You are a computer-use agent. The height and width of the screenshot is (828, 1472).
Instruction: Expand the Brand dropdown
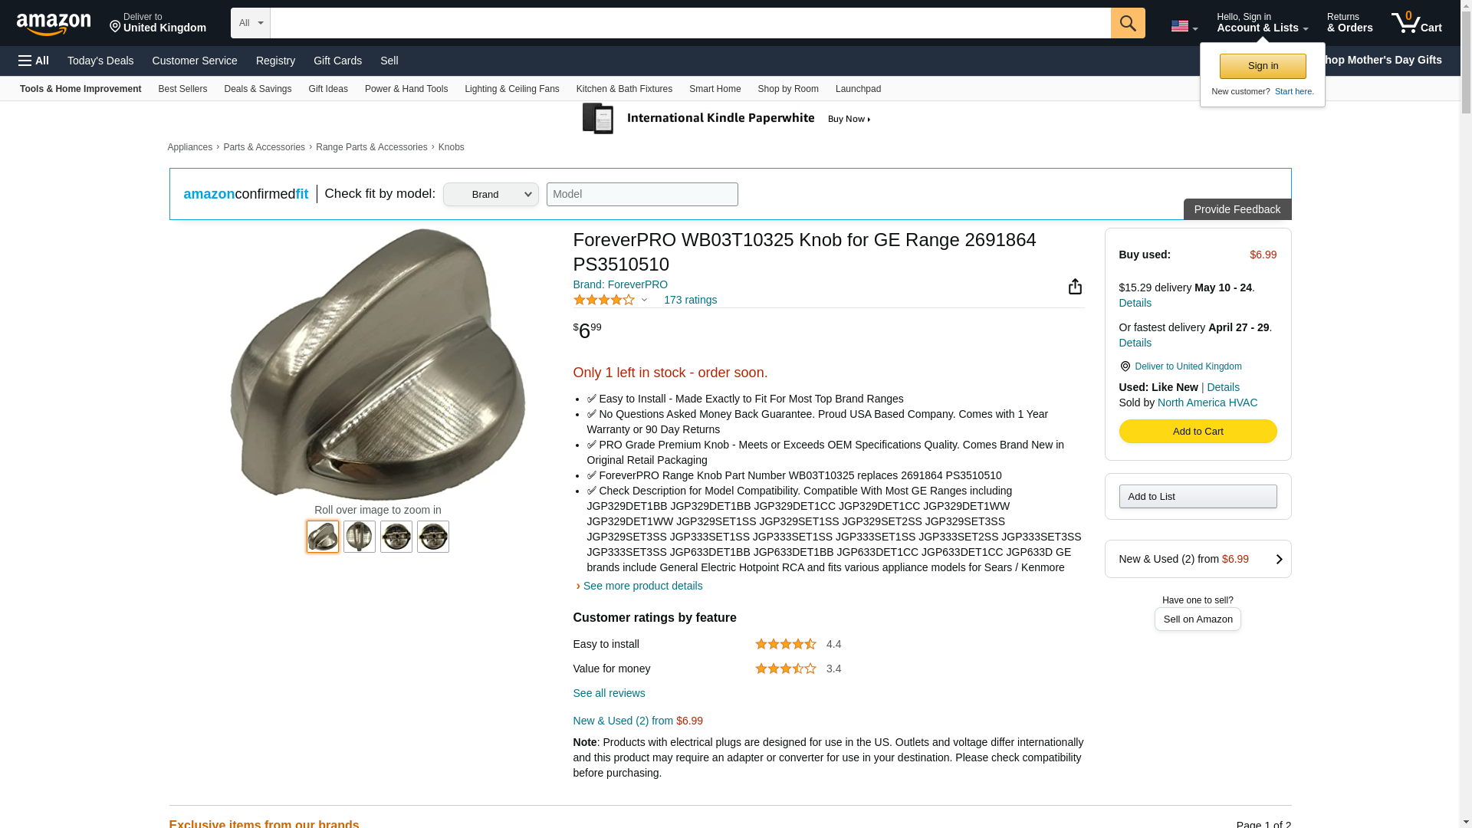[x=491, y=195]
